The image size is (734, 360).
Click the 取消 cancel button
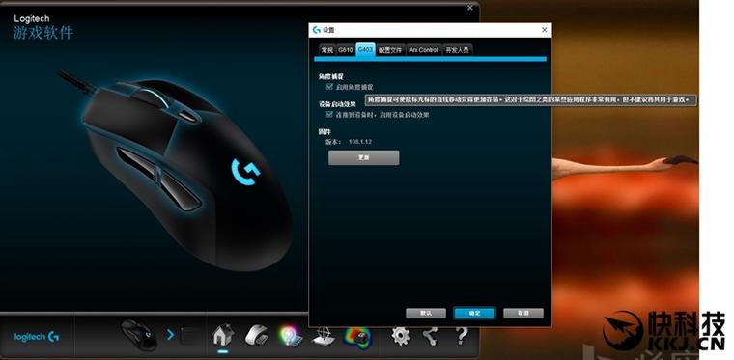(523, 314)
